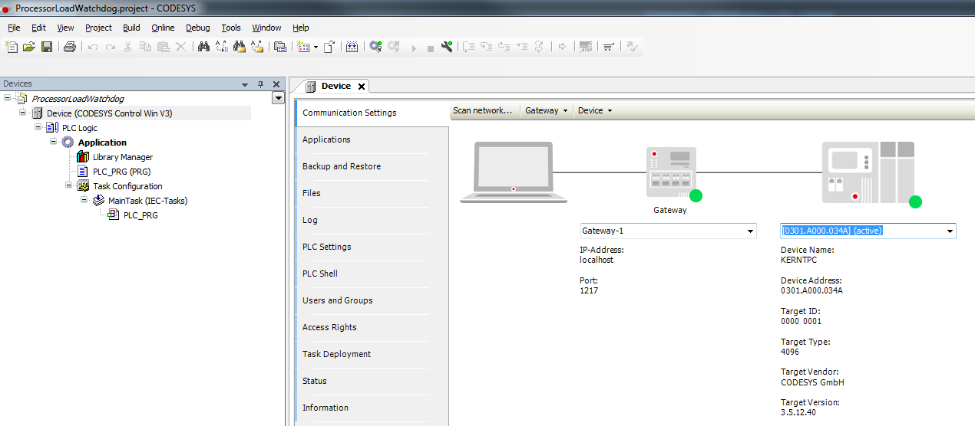Click the PLC controller device image

868,172
